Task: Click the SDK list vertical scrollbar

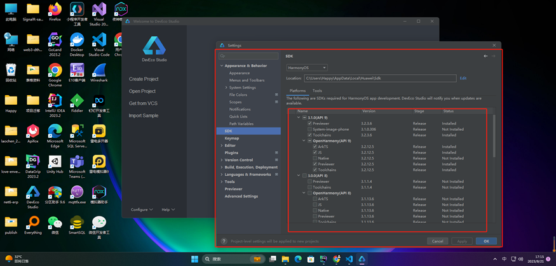Action: [x=494, y=136]
